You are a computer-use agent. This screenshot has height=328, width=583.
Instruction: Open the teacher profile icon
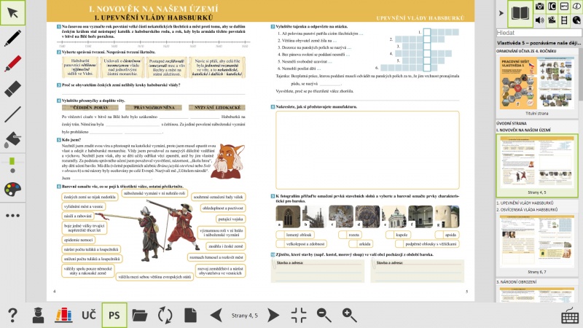coord(38,315)
